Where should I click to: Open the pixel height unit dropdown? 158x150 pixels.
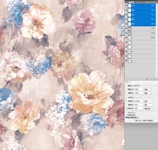tap(148, 93)
